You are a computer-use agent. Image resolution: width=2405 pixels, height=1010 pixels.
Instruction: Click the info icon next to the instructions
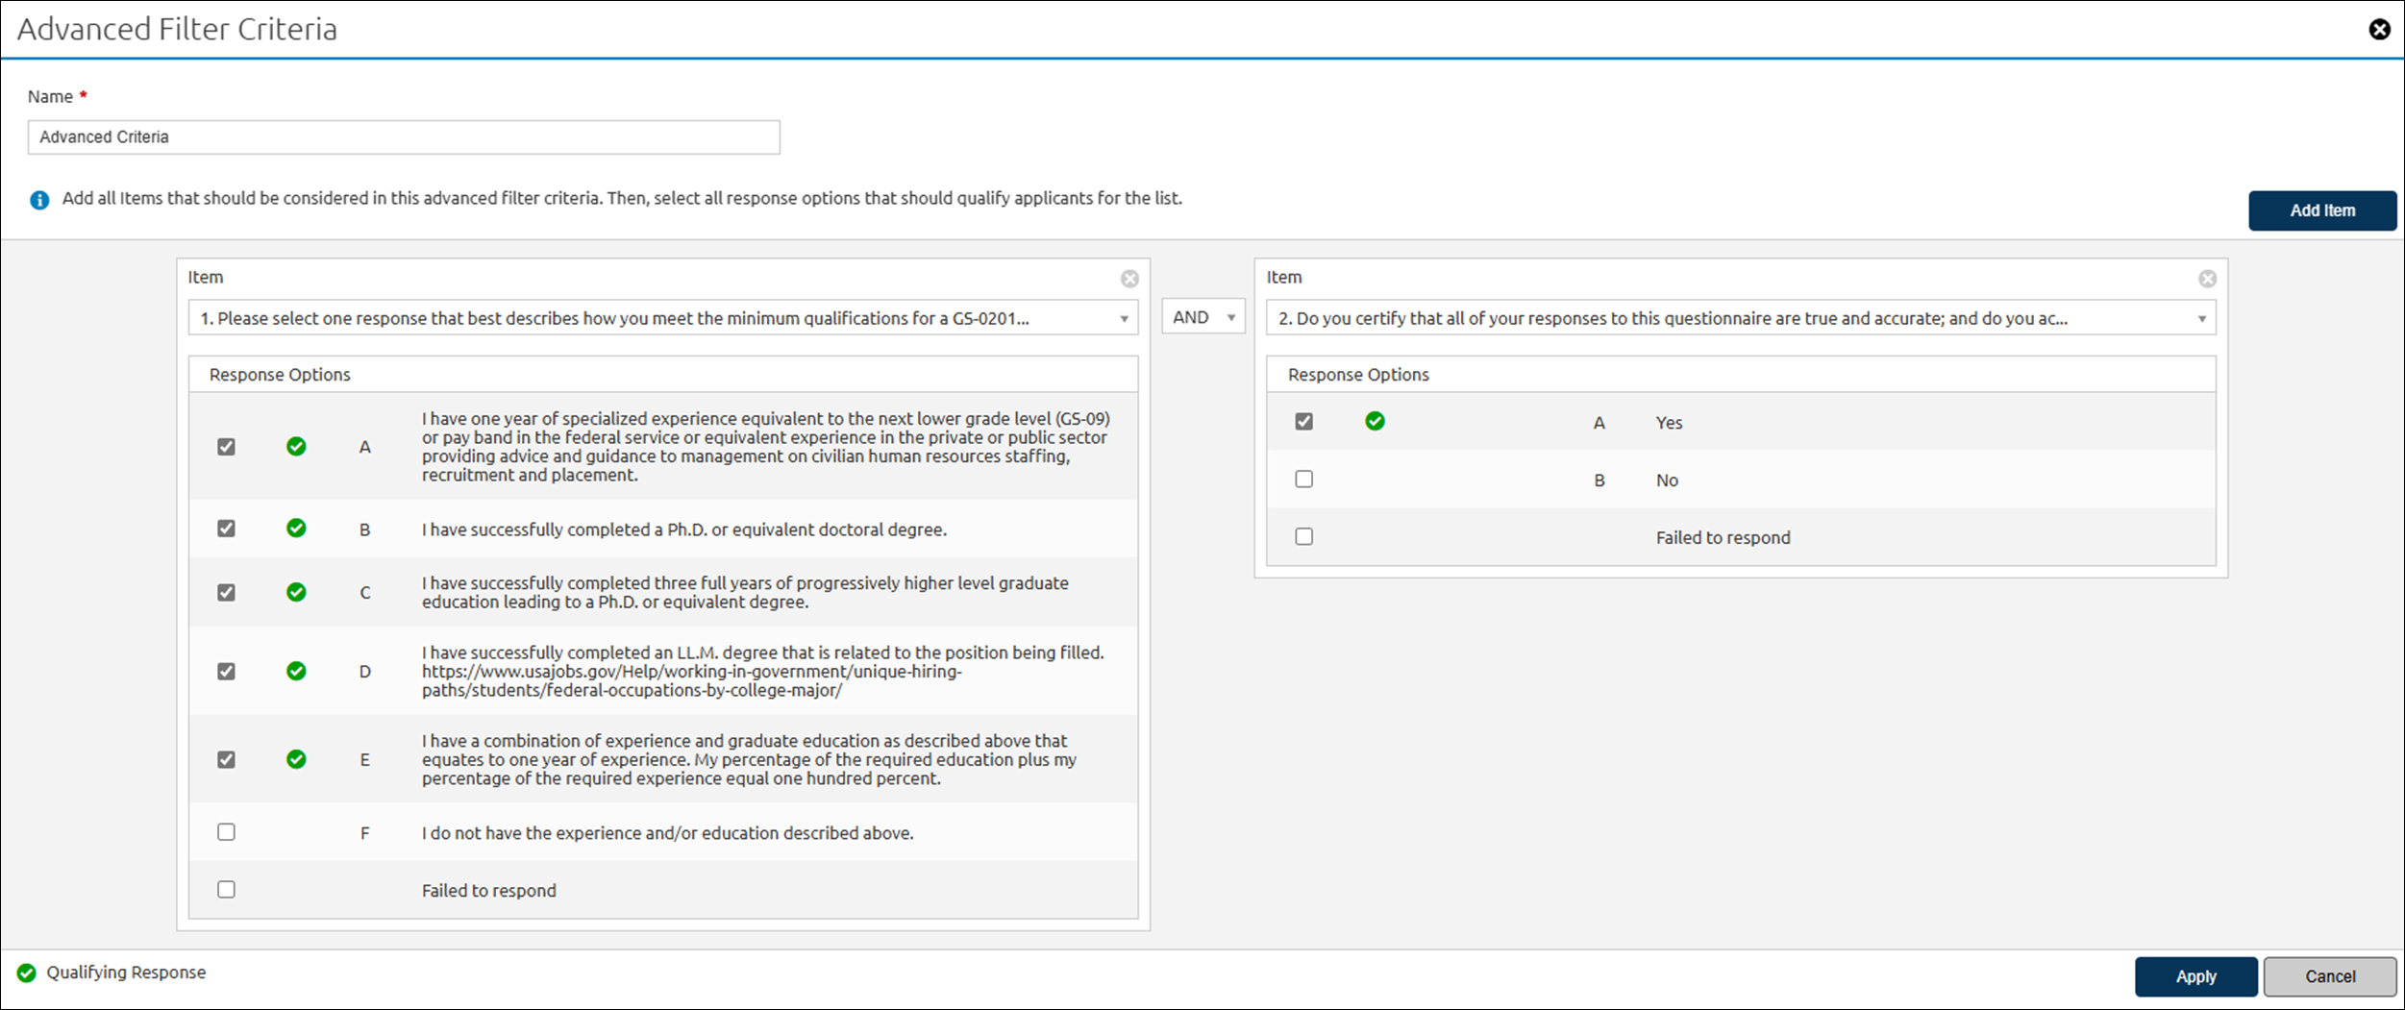pyautogui.click(x=39, y=200)
